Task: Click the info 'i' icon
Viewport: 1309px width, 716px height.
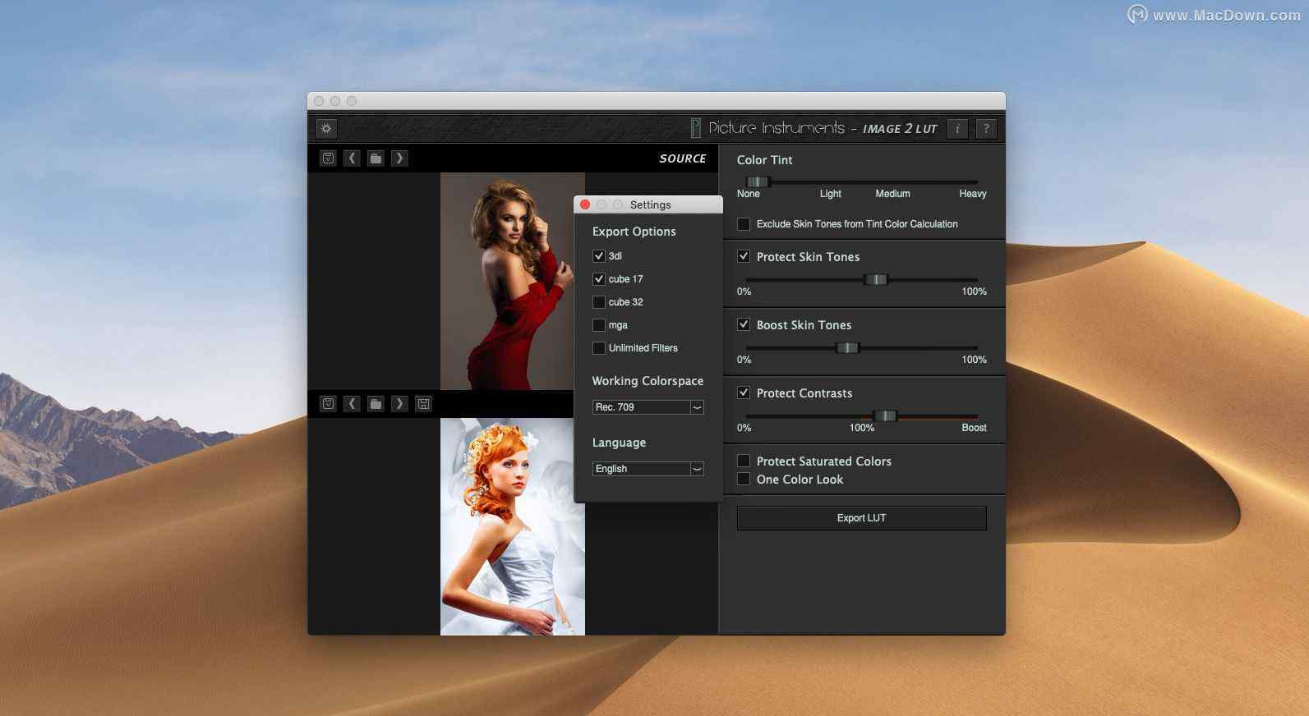Action: click(x=957, y=129)
